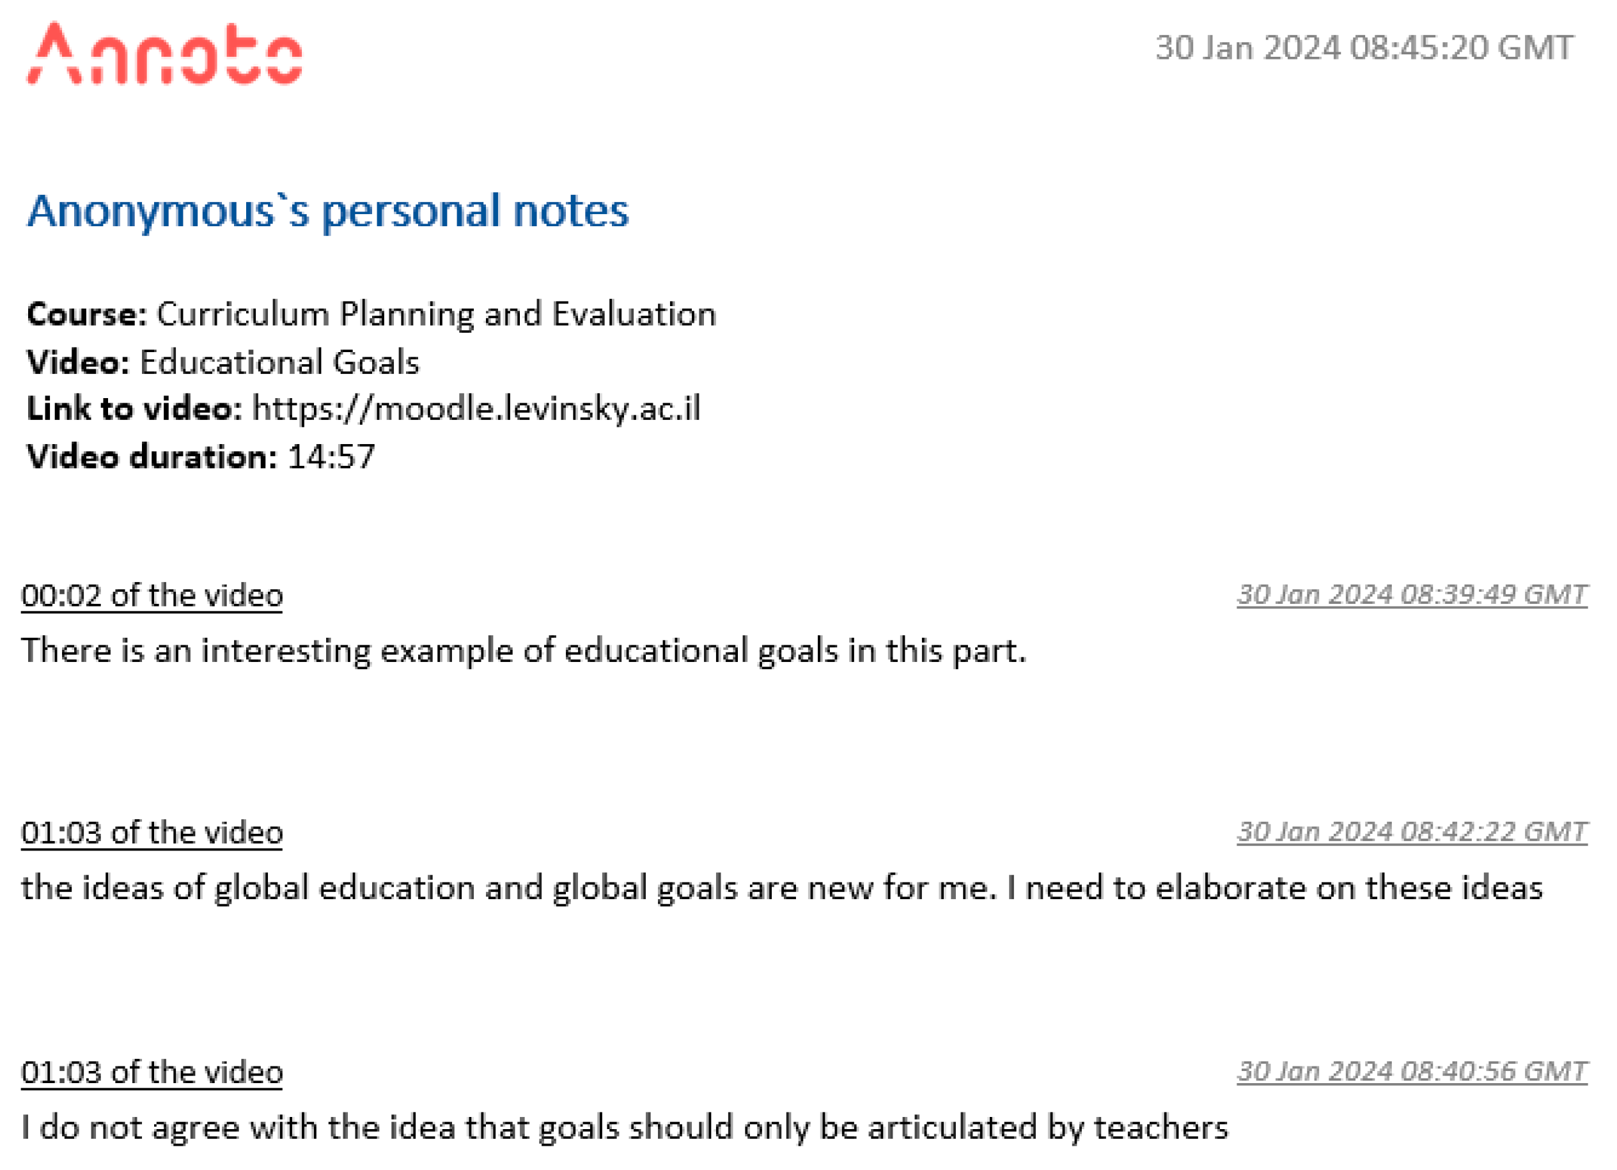The height and width of the screenshot is (1170, 1617).
Task: Click the note about global education ideas
Action: click(x=781, y=889)
